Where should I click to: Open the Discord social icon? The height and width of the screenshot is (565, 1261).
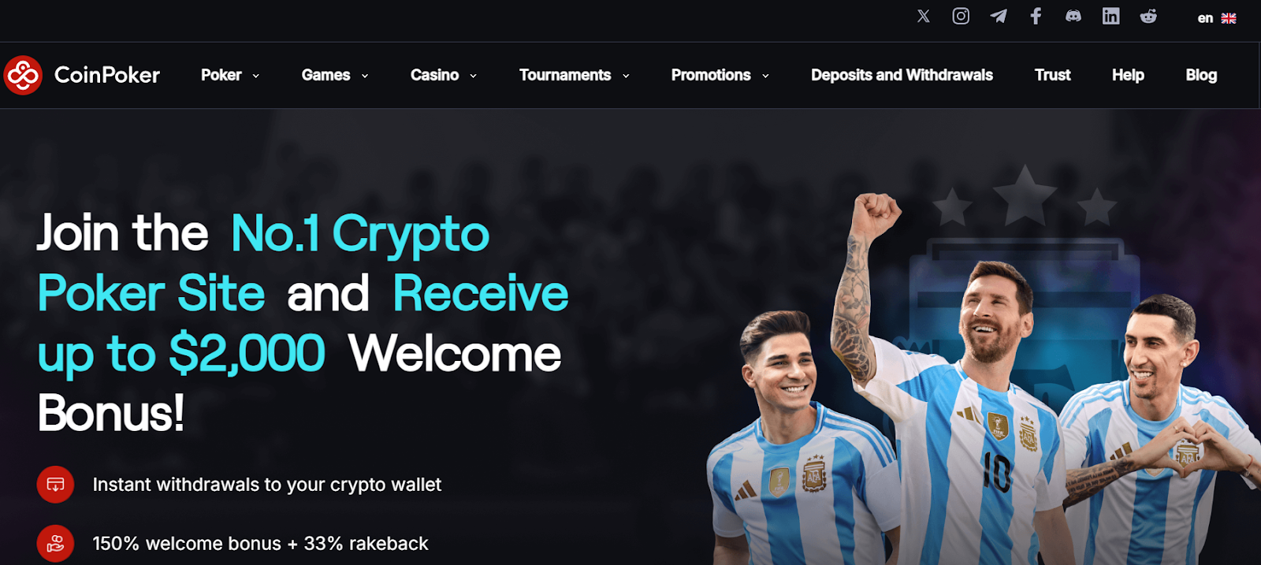click(x=1073, y=17)
